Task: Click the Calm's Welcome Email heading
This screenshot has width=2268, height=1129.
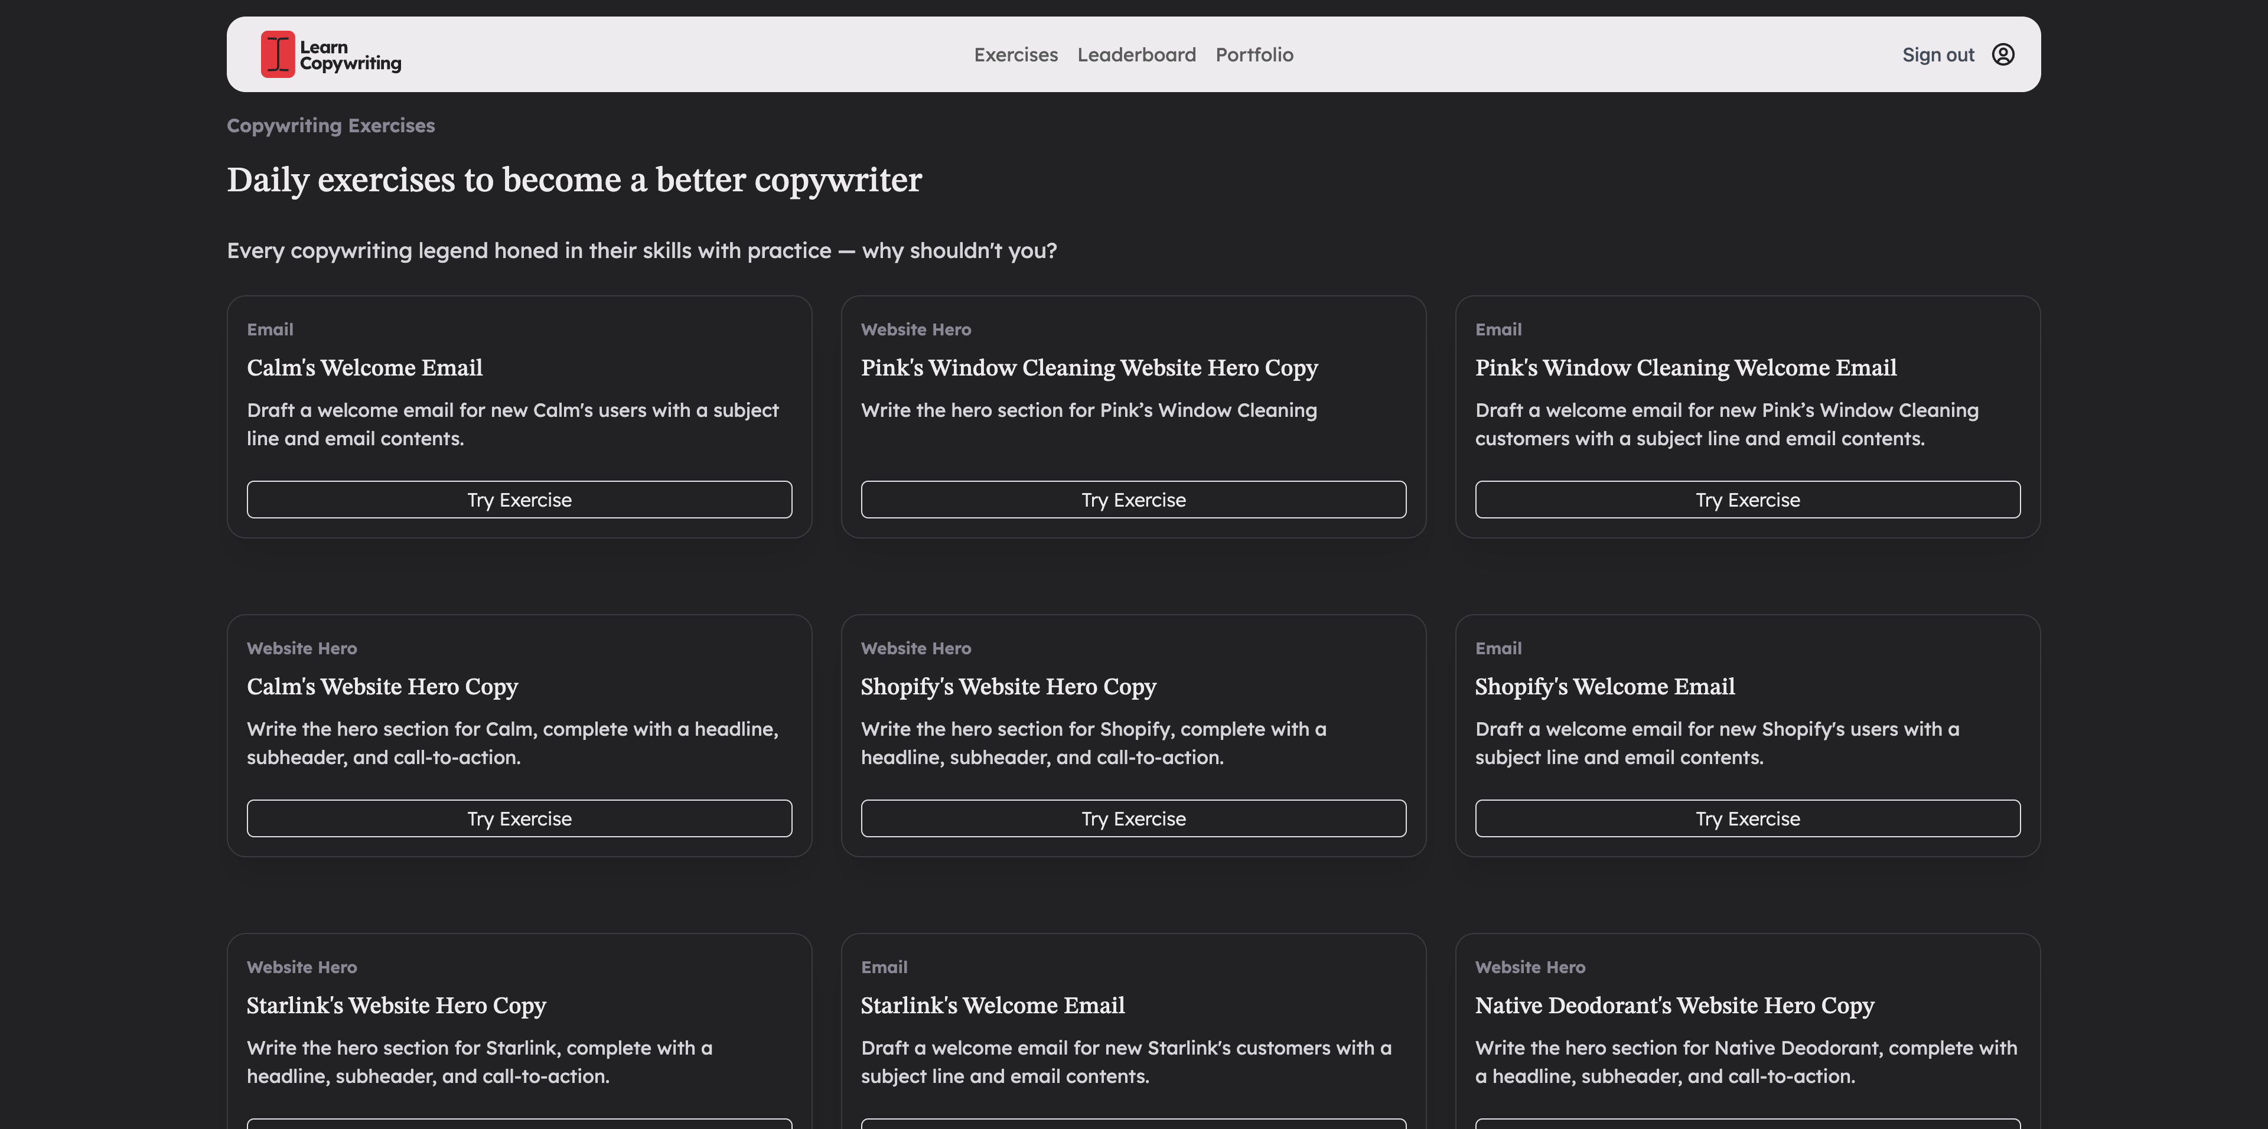Action: pos(364,368)
